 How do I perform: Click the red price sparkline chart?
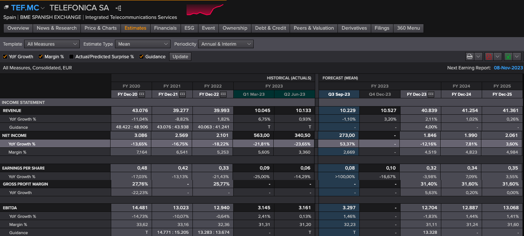pyautogui.click(x=205, y=10)
